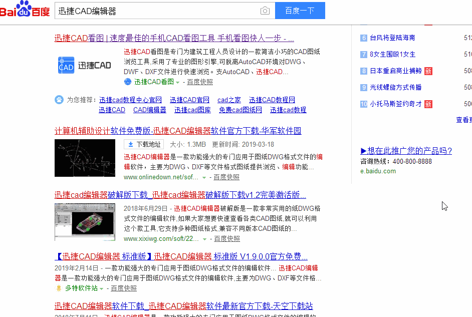Expand dropdown arrow next to 多特软件站

[102, 288]
